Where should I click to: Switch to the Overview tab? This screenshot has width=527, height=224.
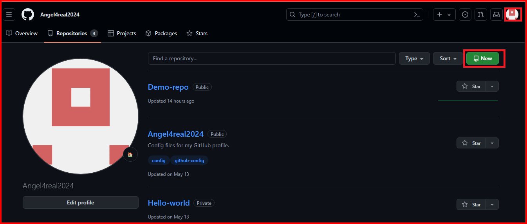pyautogui.click(x=22, y=33)
